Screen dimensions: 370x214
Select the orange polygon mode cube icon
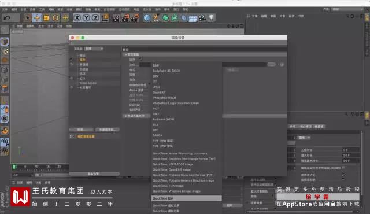[x=5, y=88]
